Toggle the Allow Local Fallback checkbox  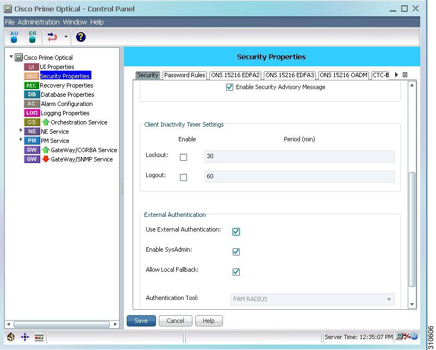point(236,272)
